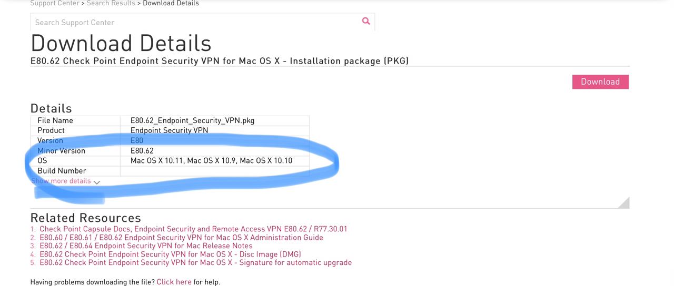
Task: Open the Mac OS X Administration Guide link
Action: pyautogui.click(x=181, y=238)
